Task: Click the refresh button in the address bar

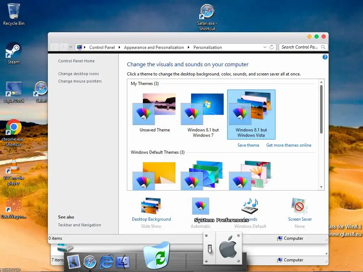Action: click(272, 47)
